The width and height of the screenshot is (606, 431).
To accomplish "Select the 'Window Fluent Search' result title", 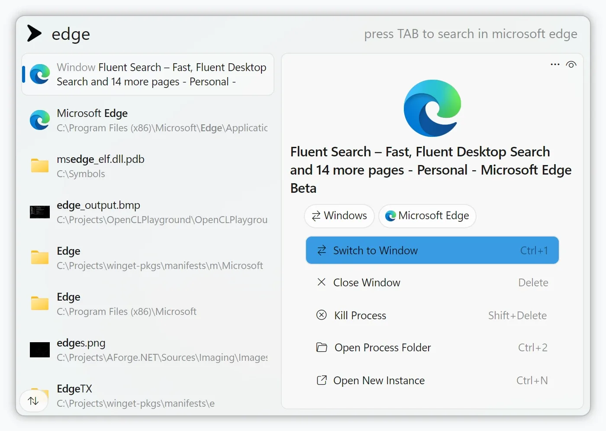I will pyautogui.click(x=161, y=75).
